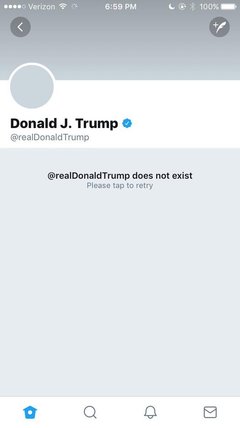This screenshot has height=428, width=240.
Task: Switch to the Search magnifier tab
Action: pos(90,412)
